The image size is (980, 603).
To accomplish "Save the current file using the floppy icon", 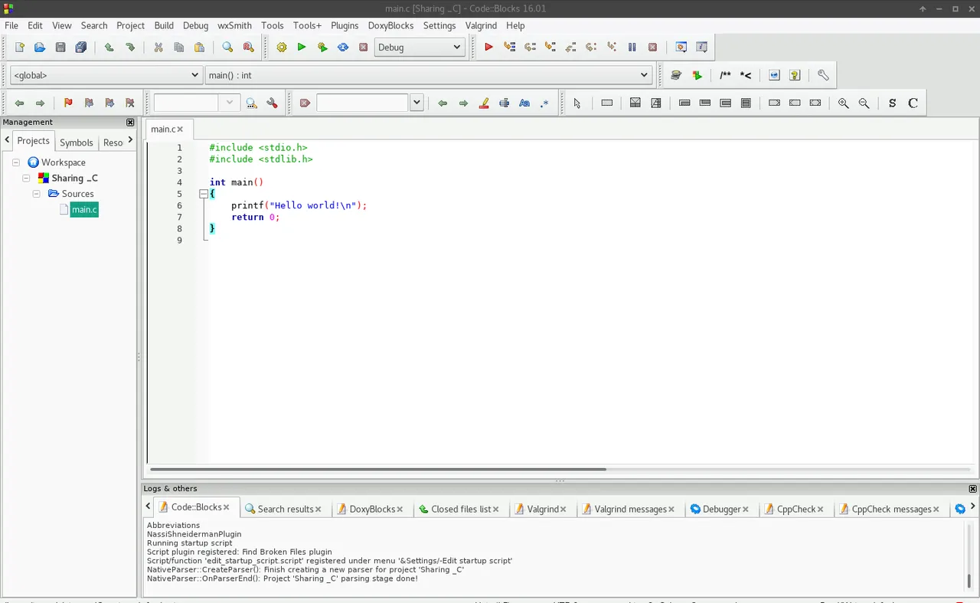I will (x=60, y=48).
